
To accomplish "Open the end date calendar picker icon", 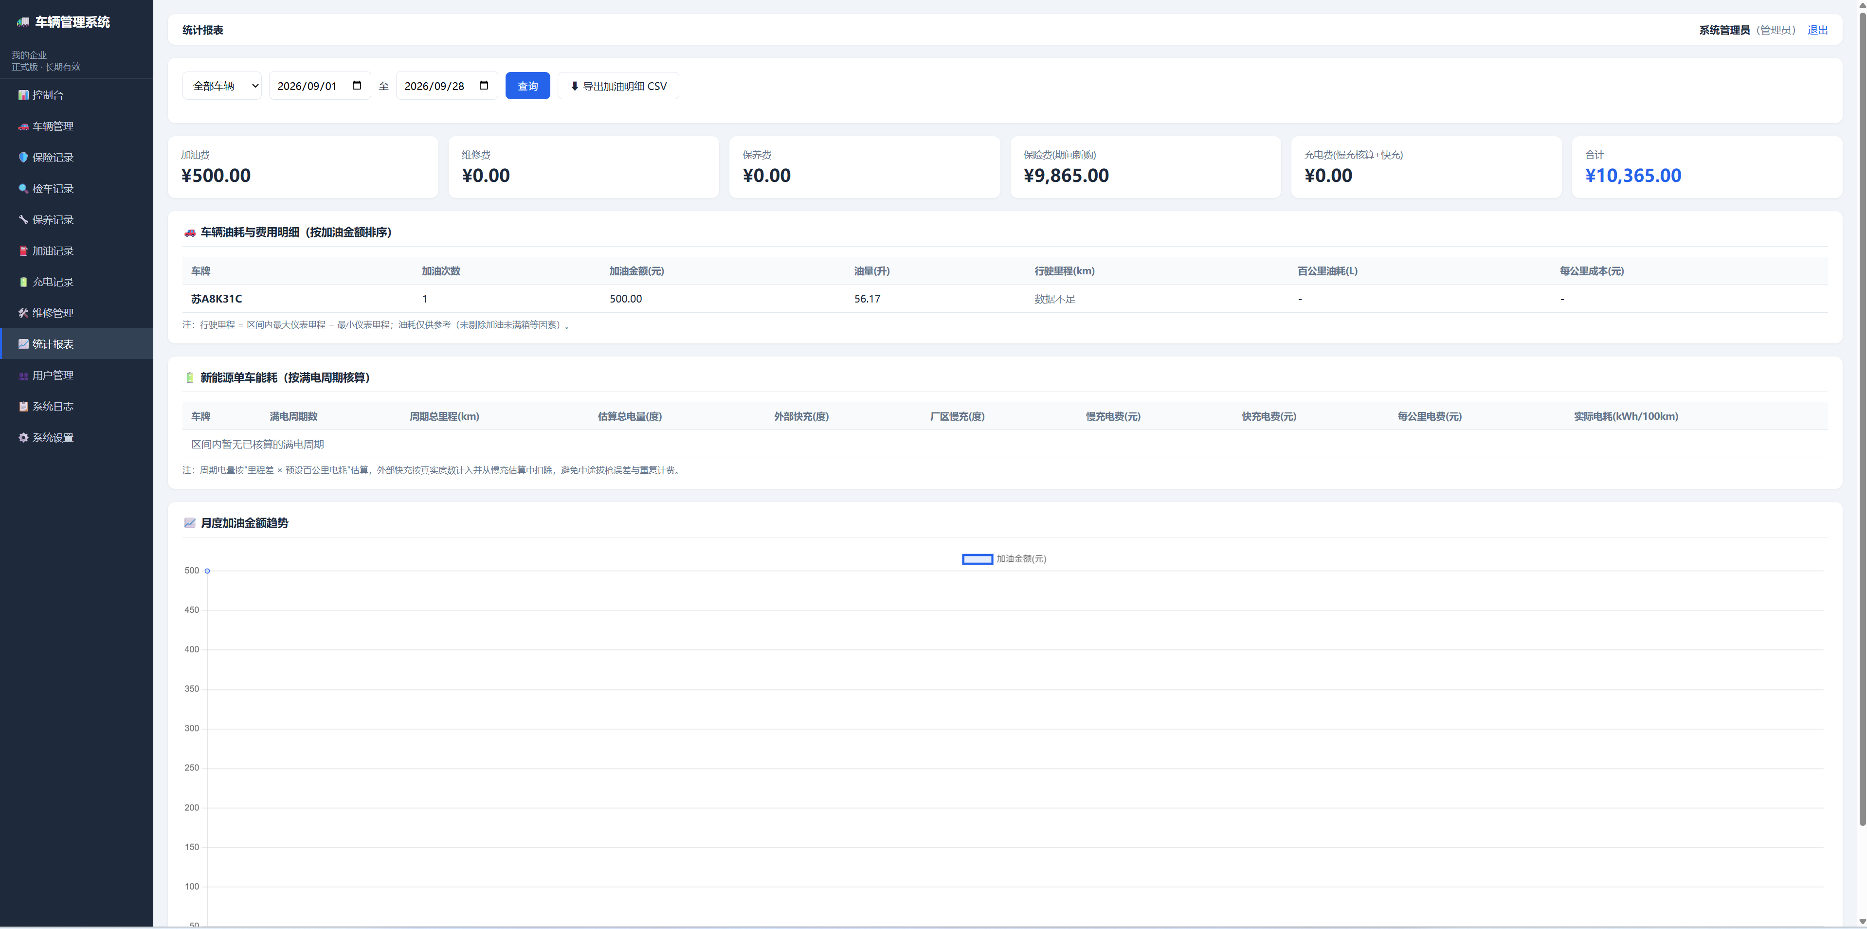I will pyautogui.click(x=484, y=86).
